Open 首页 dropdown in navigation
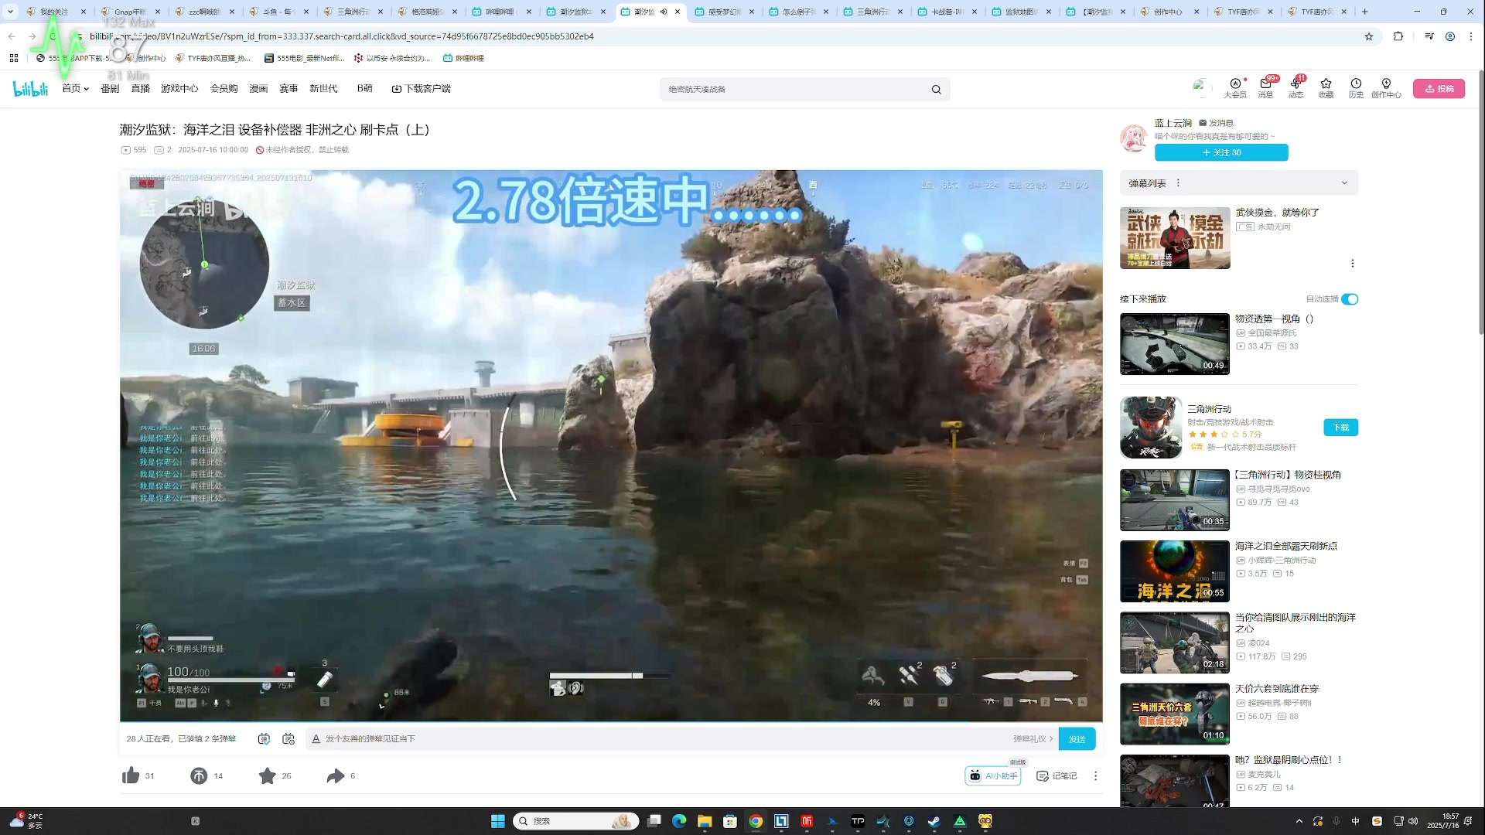Screen dimensions: 1485x835 75,89
